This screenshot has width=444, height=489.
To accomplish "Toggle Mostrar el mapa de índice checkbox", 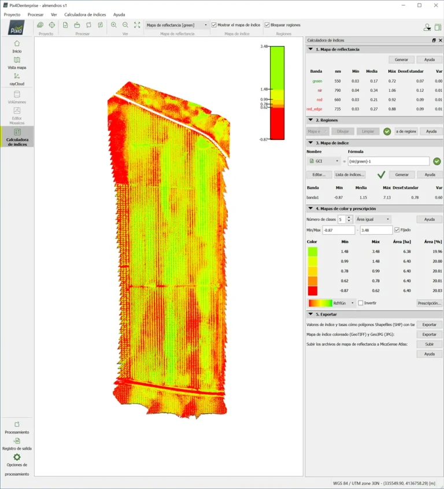I will click(x=214, y=25).
